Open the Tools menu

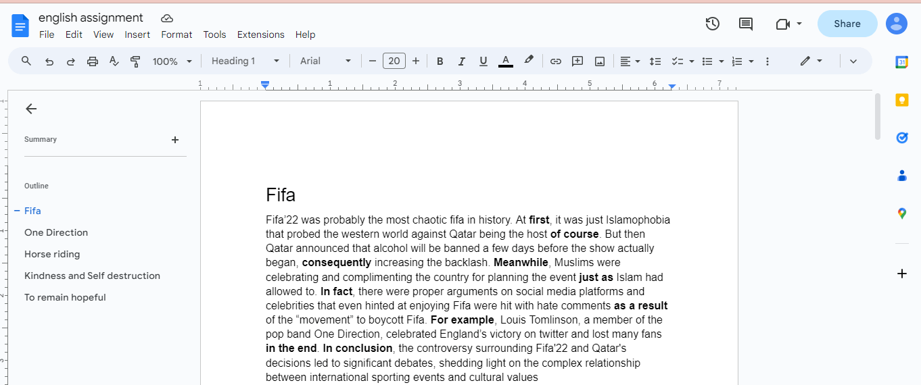(214, 34)
